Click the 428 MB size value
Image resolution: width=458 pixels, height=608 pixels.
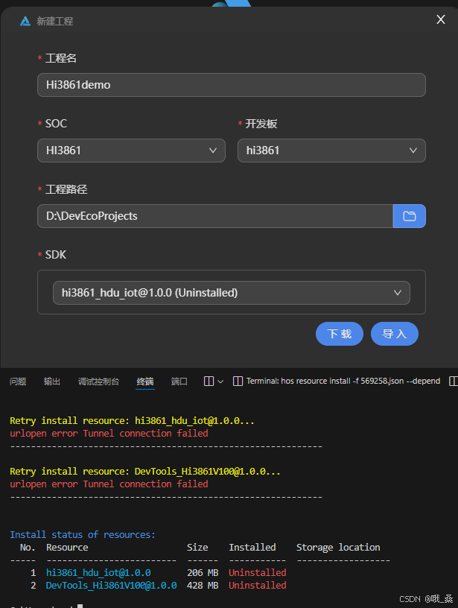[203, 586]
